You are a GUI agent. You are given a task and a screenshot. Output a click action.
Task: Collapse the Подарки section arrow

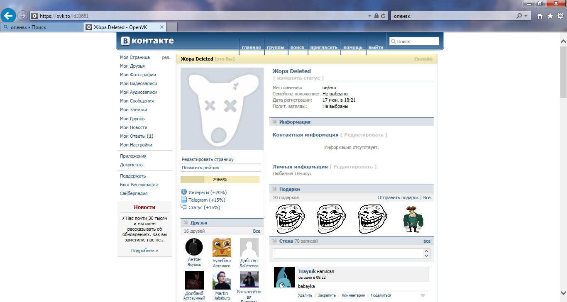click(274, 189)
